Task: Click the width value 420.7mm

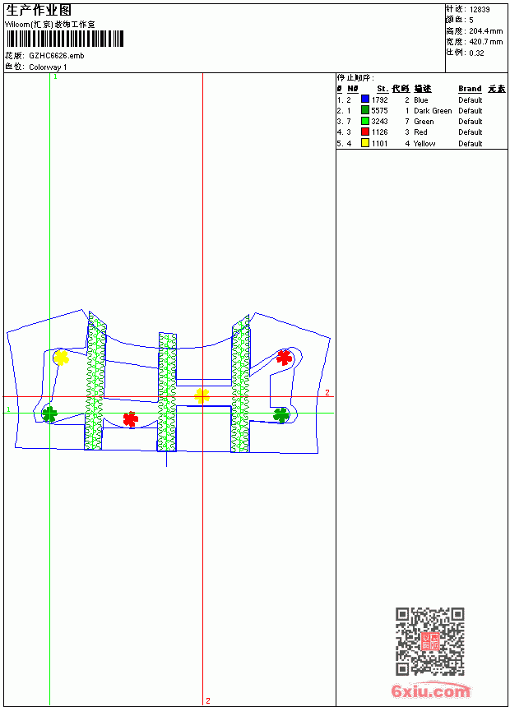Action: pos(485,42)
